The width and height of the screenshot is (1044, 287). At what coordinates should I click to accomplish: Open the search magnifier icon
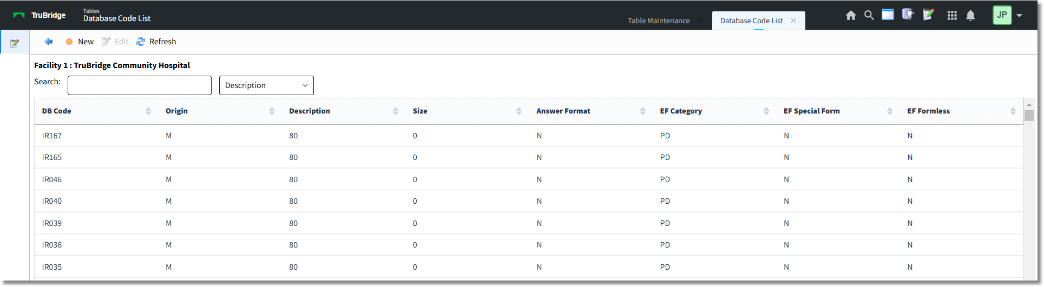(x=869, y=15)
